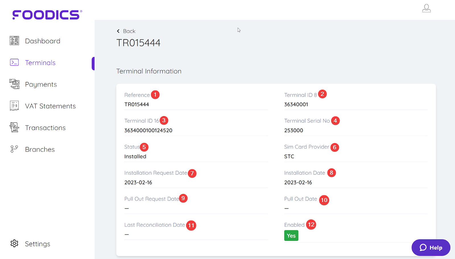455x259 pixels.
Task: Click the Settings gear icon
Action: click(x=14, y=243)
